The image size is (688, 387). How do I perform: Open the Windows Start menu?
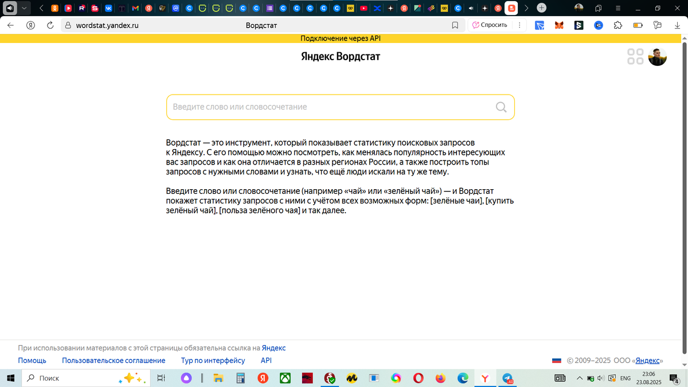click(10, 378)
